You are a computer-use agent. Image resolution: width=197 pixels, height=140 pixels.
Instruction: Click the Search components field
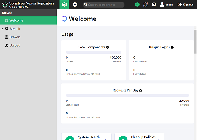tap(104, 5)
